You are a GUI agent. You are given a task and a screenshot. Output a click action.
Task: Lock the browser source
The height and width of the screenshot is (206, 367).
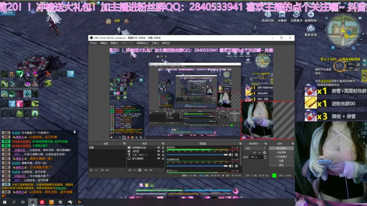click(163, 151)
